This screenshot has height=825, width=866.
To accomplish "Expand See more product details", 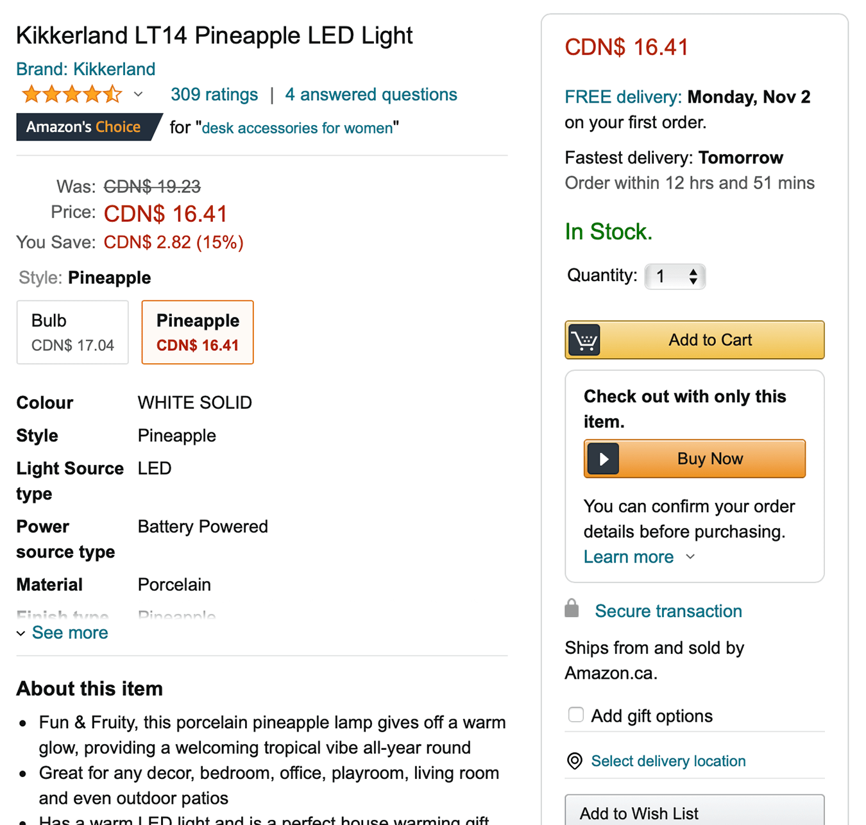I will 62,633.
